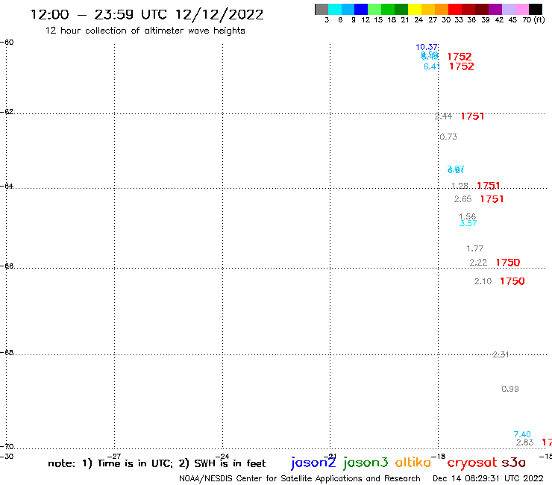Click the gray value '2.65'
Viewport: 552px width, 485px height.
pos(462,199)
